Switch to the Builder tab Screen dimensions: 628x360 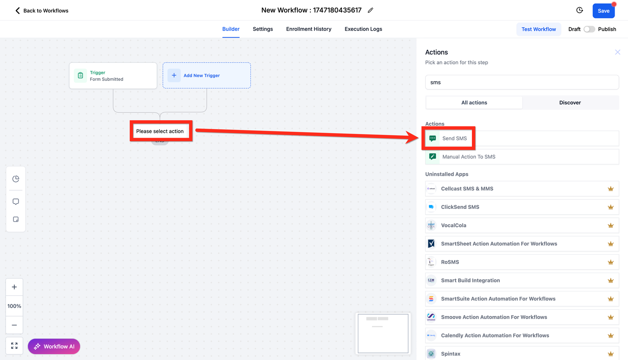pos(231,29)
